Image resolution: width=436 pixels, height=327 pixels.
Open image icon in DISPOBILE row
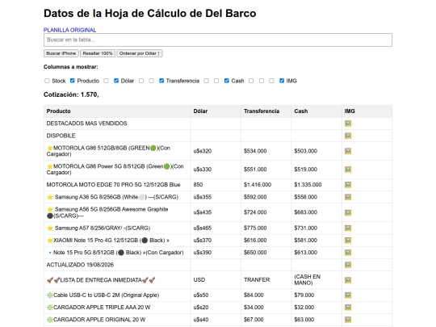348,136
